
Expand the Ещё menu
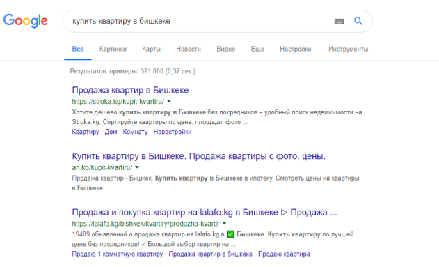[257, 49]
